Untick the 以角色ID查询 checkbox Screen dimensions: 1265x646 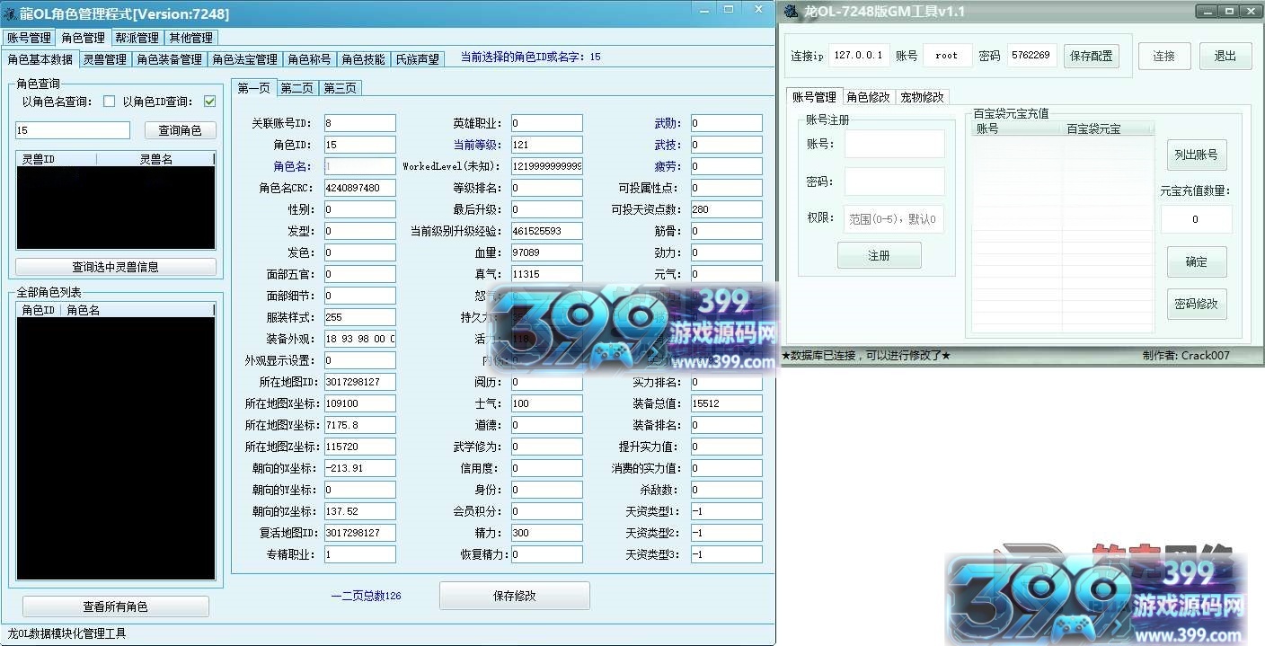[210, 102]
